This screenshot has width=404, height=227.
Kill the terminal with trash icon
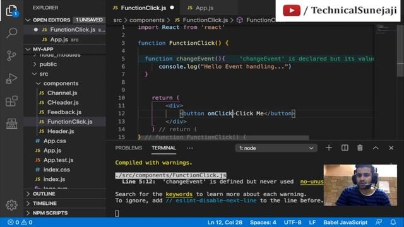[x=360, y=148]
